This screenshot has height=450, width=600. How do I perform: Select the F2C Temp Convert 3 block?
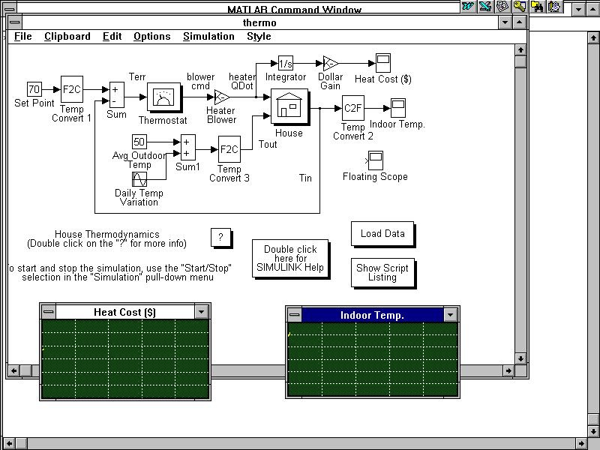229,149
